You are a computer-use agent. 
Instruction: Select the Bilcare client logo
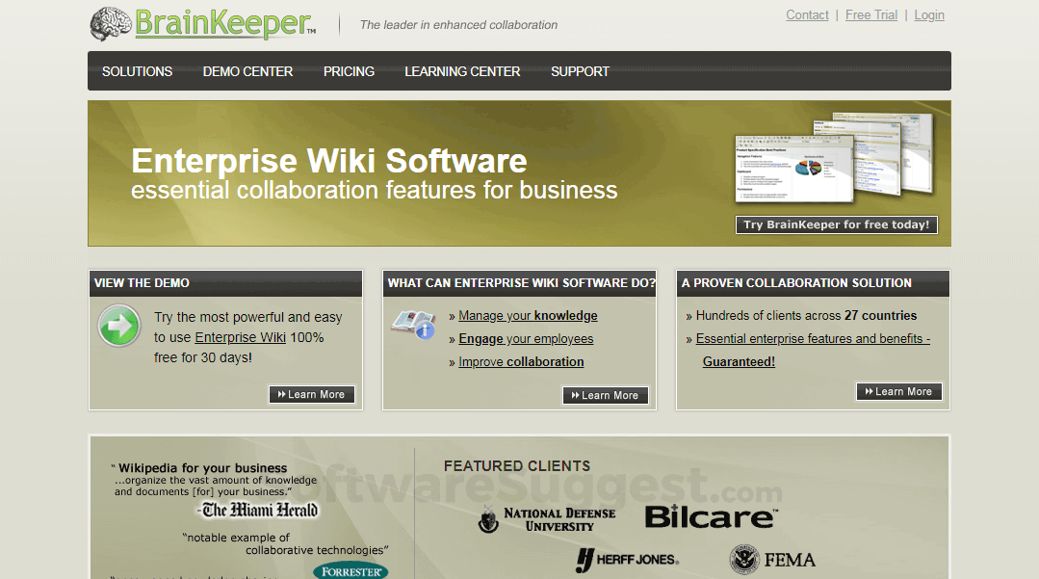(x=710, y=515)
